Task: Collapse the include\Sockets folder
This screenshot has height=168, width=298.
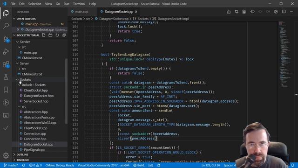Action: coord(32,85)
